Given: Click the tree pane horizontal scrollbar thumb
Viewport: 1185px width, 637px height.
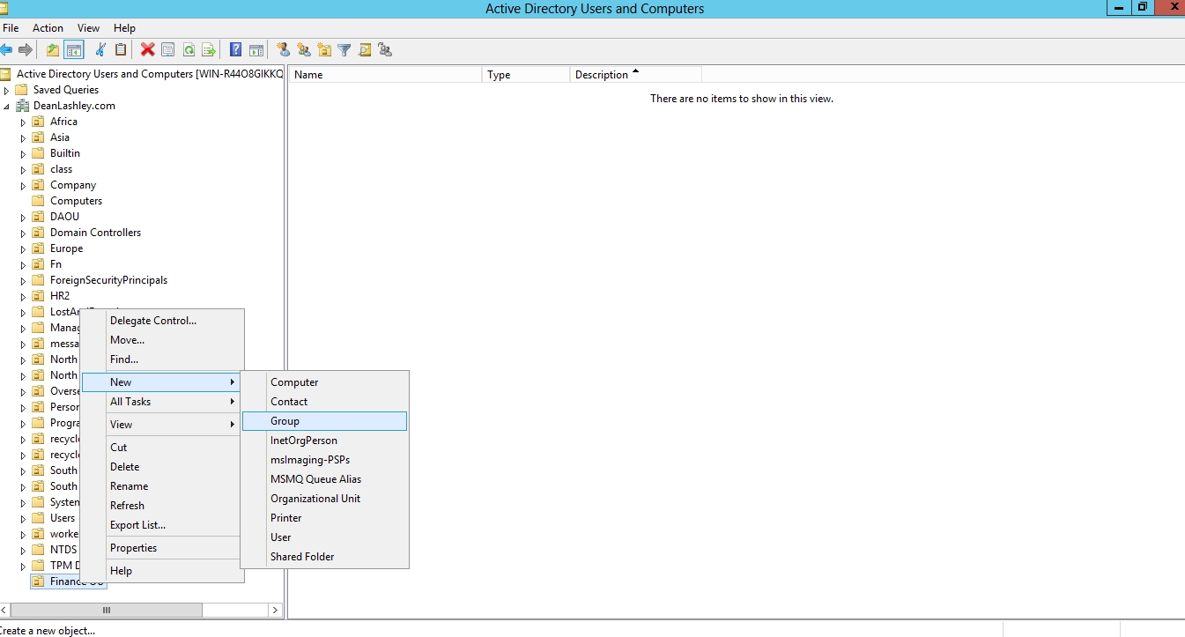Looking at the screenshot, I should [x=107, y=610].
